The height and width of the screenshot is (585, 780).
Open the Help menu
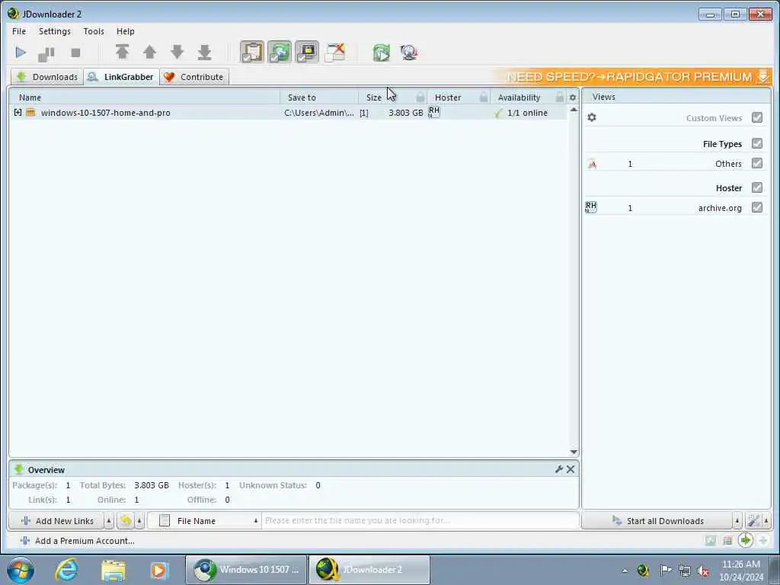point(126,31)
